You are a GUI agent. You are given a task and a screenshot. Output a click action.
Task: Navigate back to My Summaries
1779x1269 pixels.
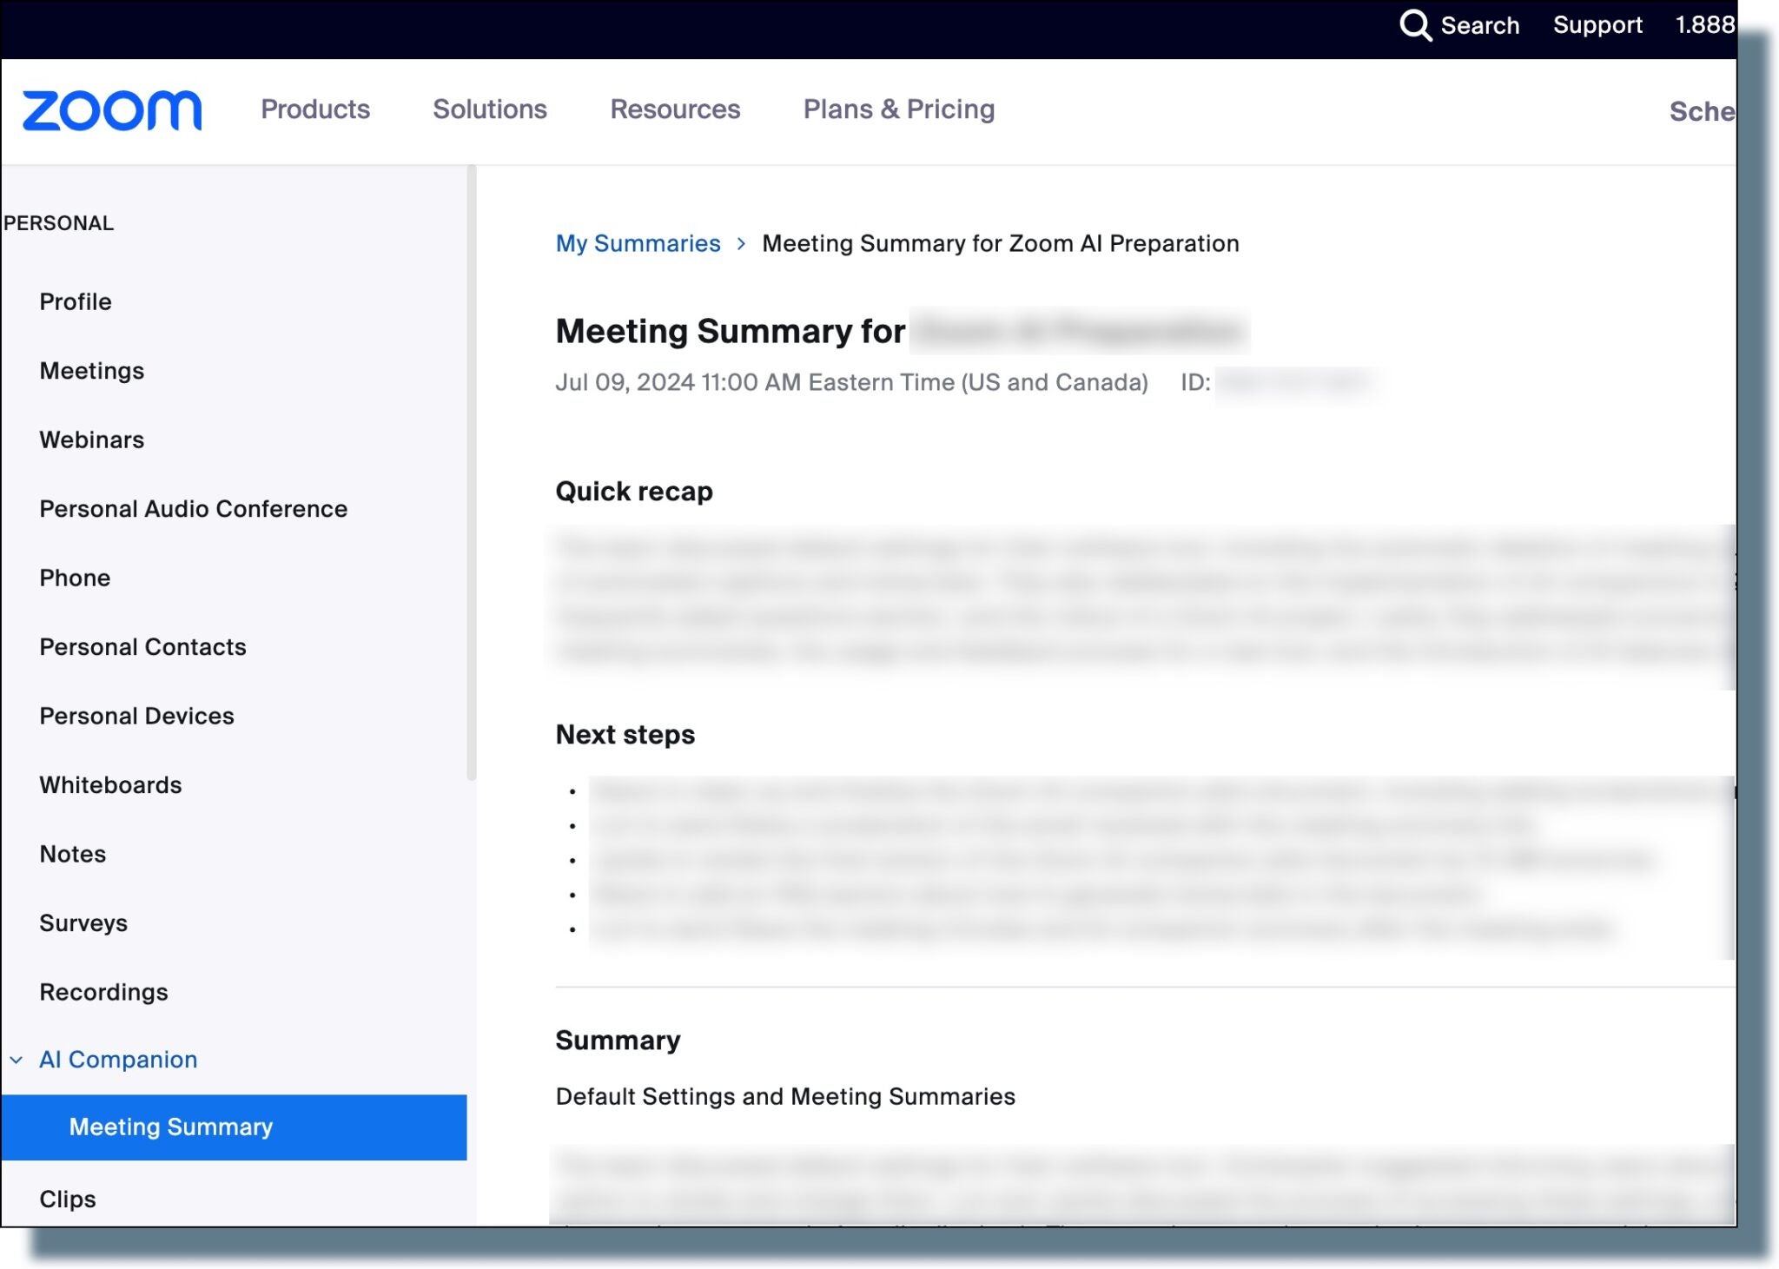[638, 243]
